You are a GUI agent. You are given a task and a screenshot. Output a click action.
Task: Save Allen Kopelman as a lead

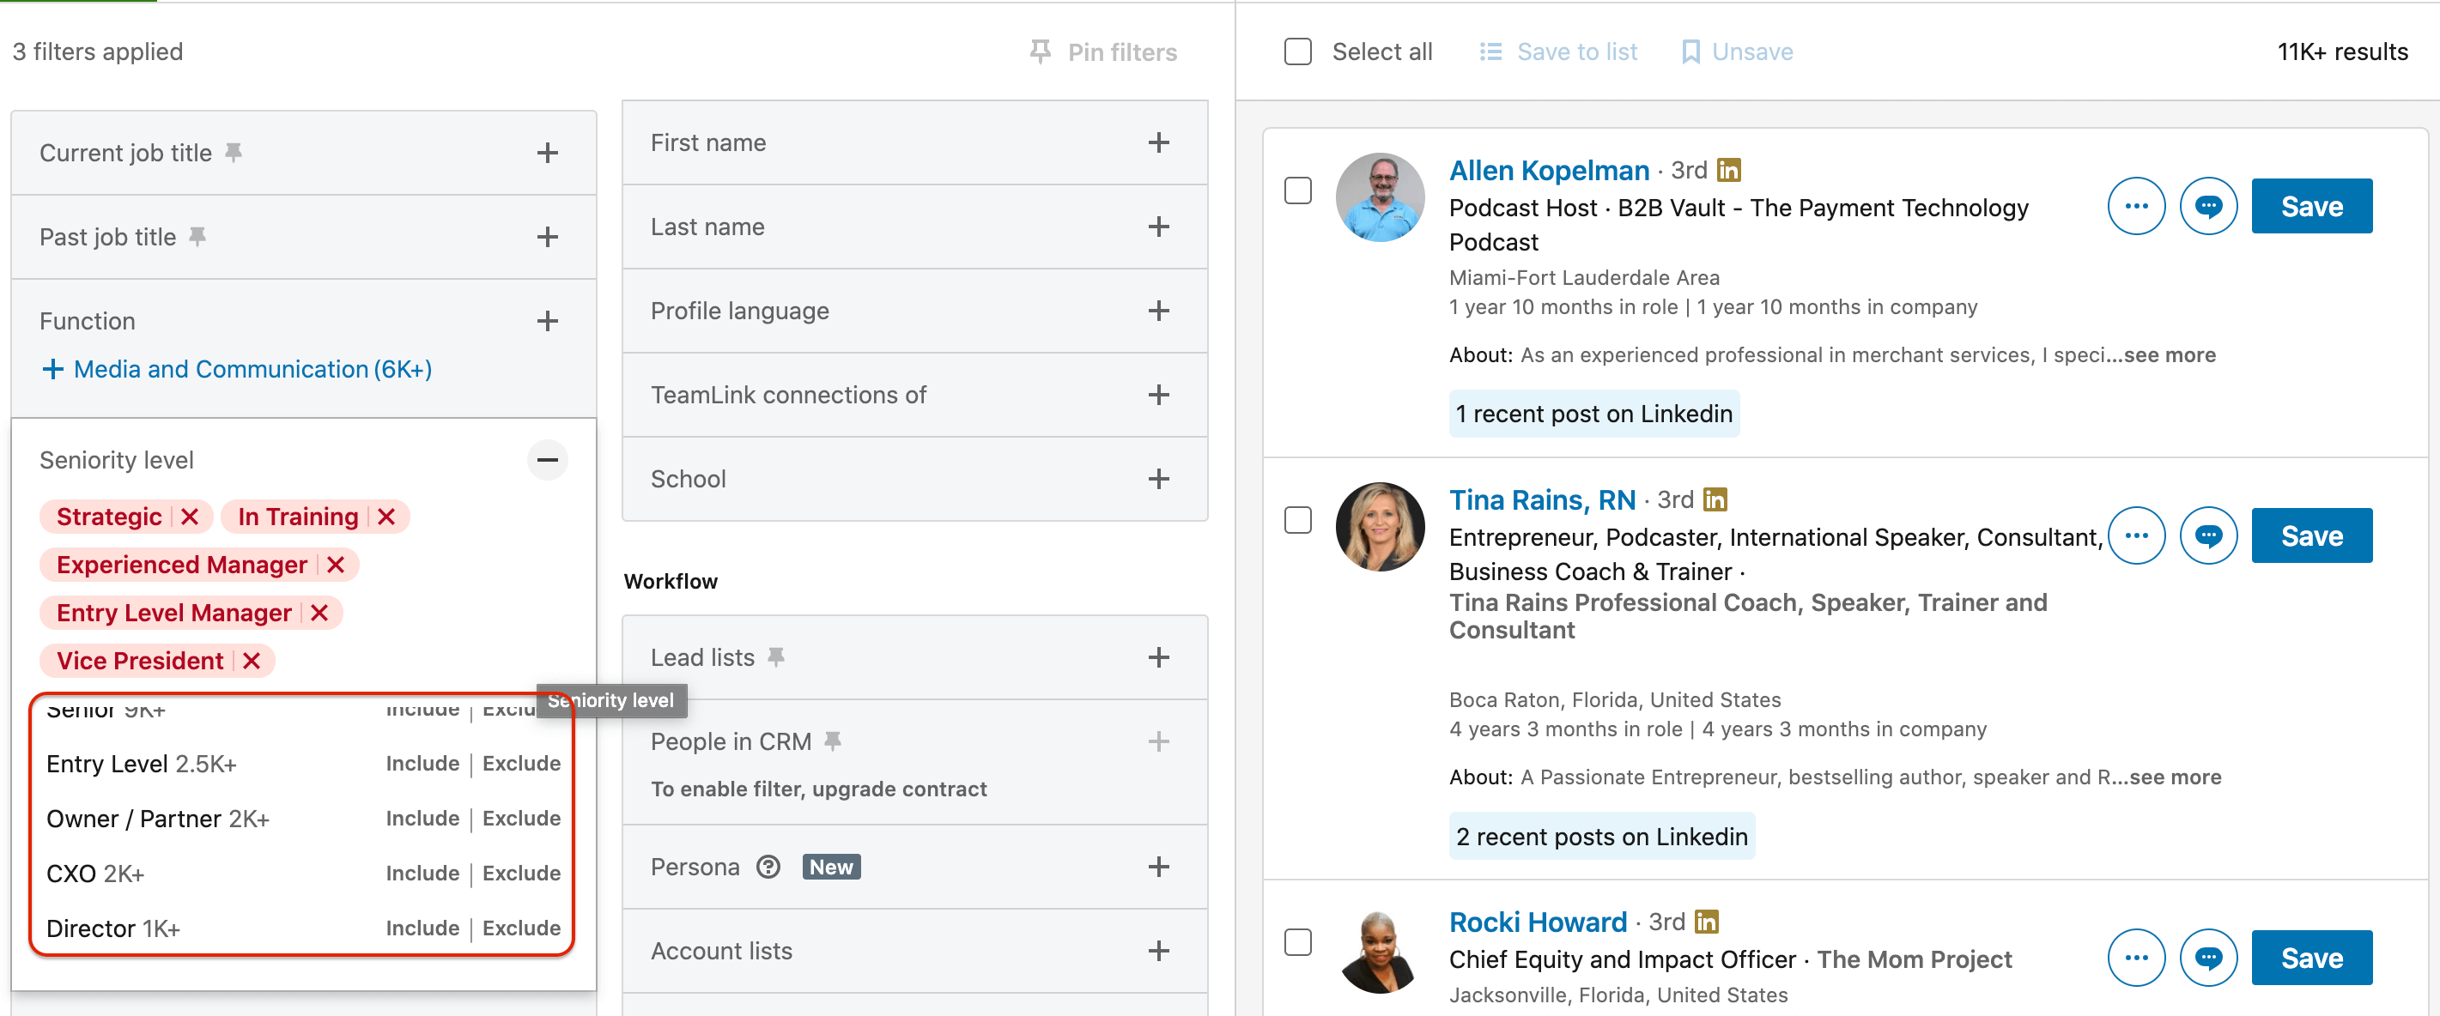coord(2310,207)
